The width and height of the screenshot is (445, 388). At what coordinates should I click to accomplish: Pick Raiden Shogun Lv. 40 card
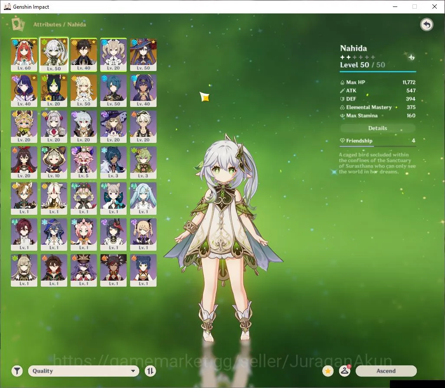click(x=24, y=91)
